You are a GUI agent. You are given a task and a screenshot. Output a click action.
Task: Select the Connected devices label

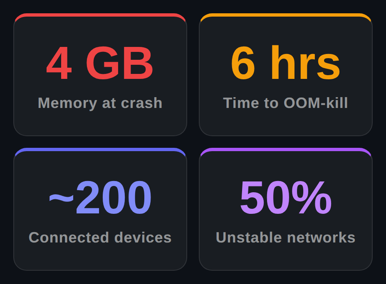100,237
